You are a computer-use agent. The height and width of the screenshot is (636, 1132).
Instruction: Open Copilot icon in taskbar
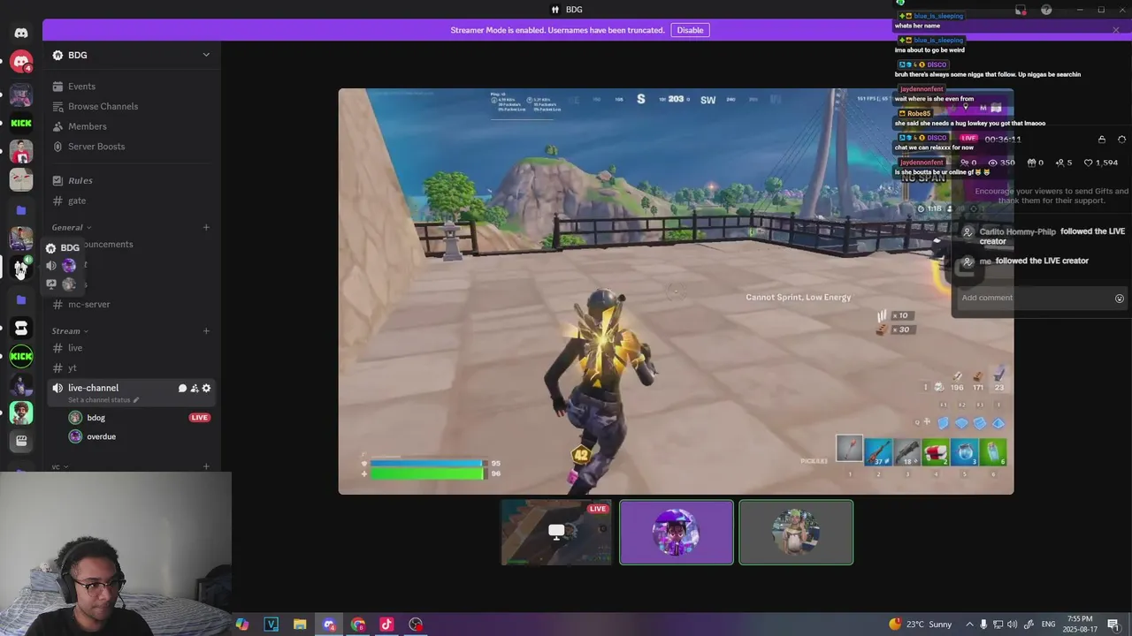coord(242,625)
